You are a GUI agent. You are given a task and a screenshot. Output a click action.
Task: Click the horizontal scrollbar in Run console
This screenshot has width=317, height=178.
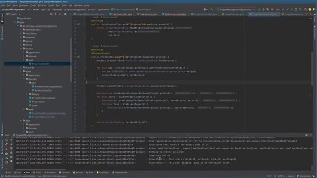tap(41, 170)
